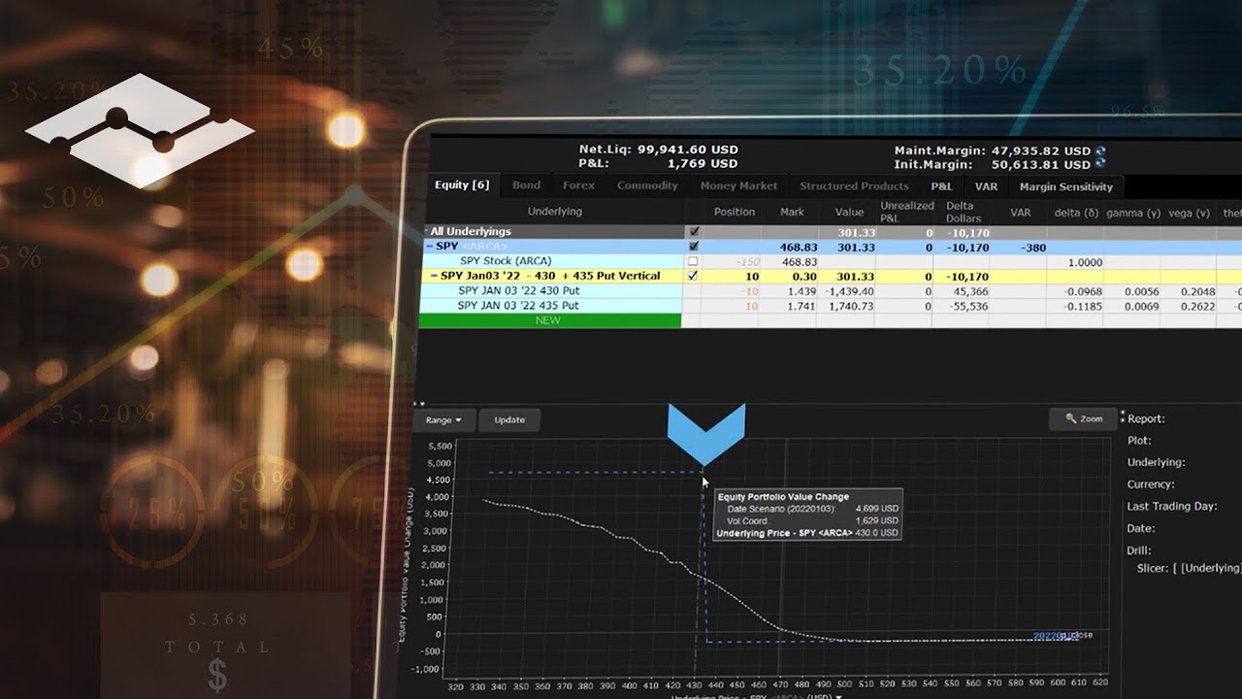Viewport: 1242px width, 699px height.
Task: Click the refresh icon beside Init.Margin
Action: point(1100,164)
